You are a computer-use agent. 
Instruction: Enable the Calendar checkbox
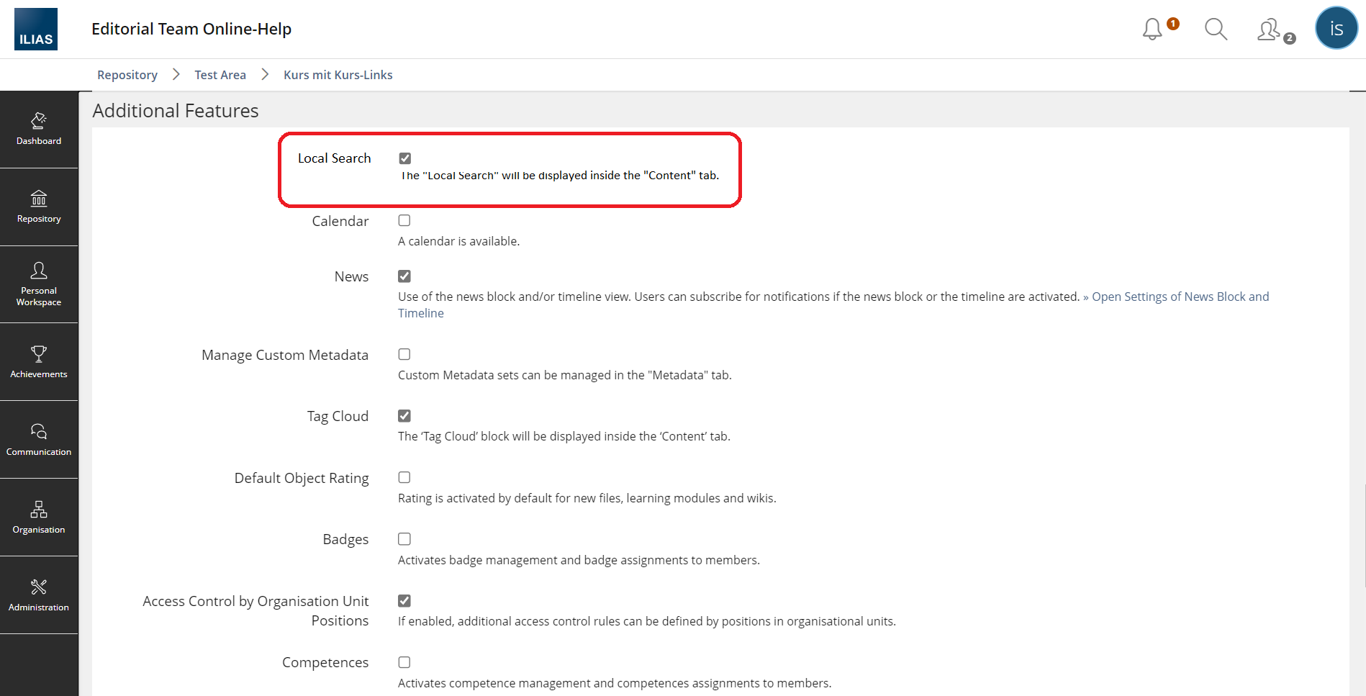(404, 221)
